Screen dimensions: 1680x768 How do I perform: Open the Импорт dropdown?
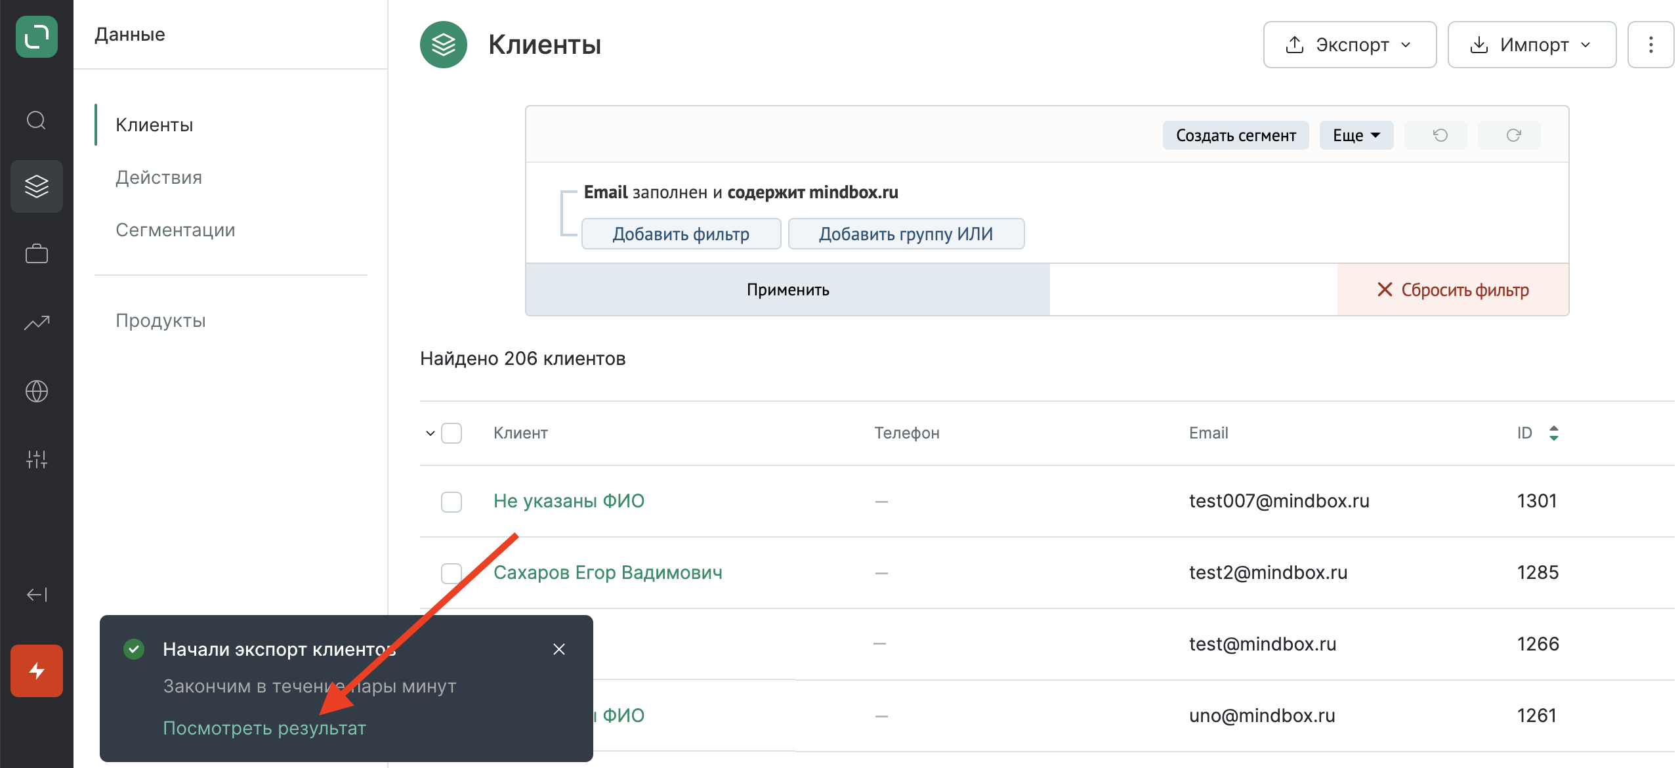(x=1532, y=45)
